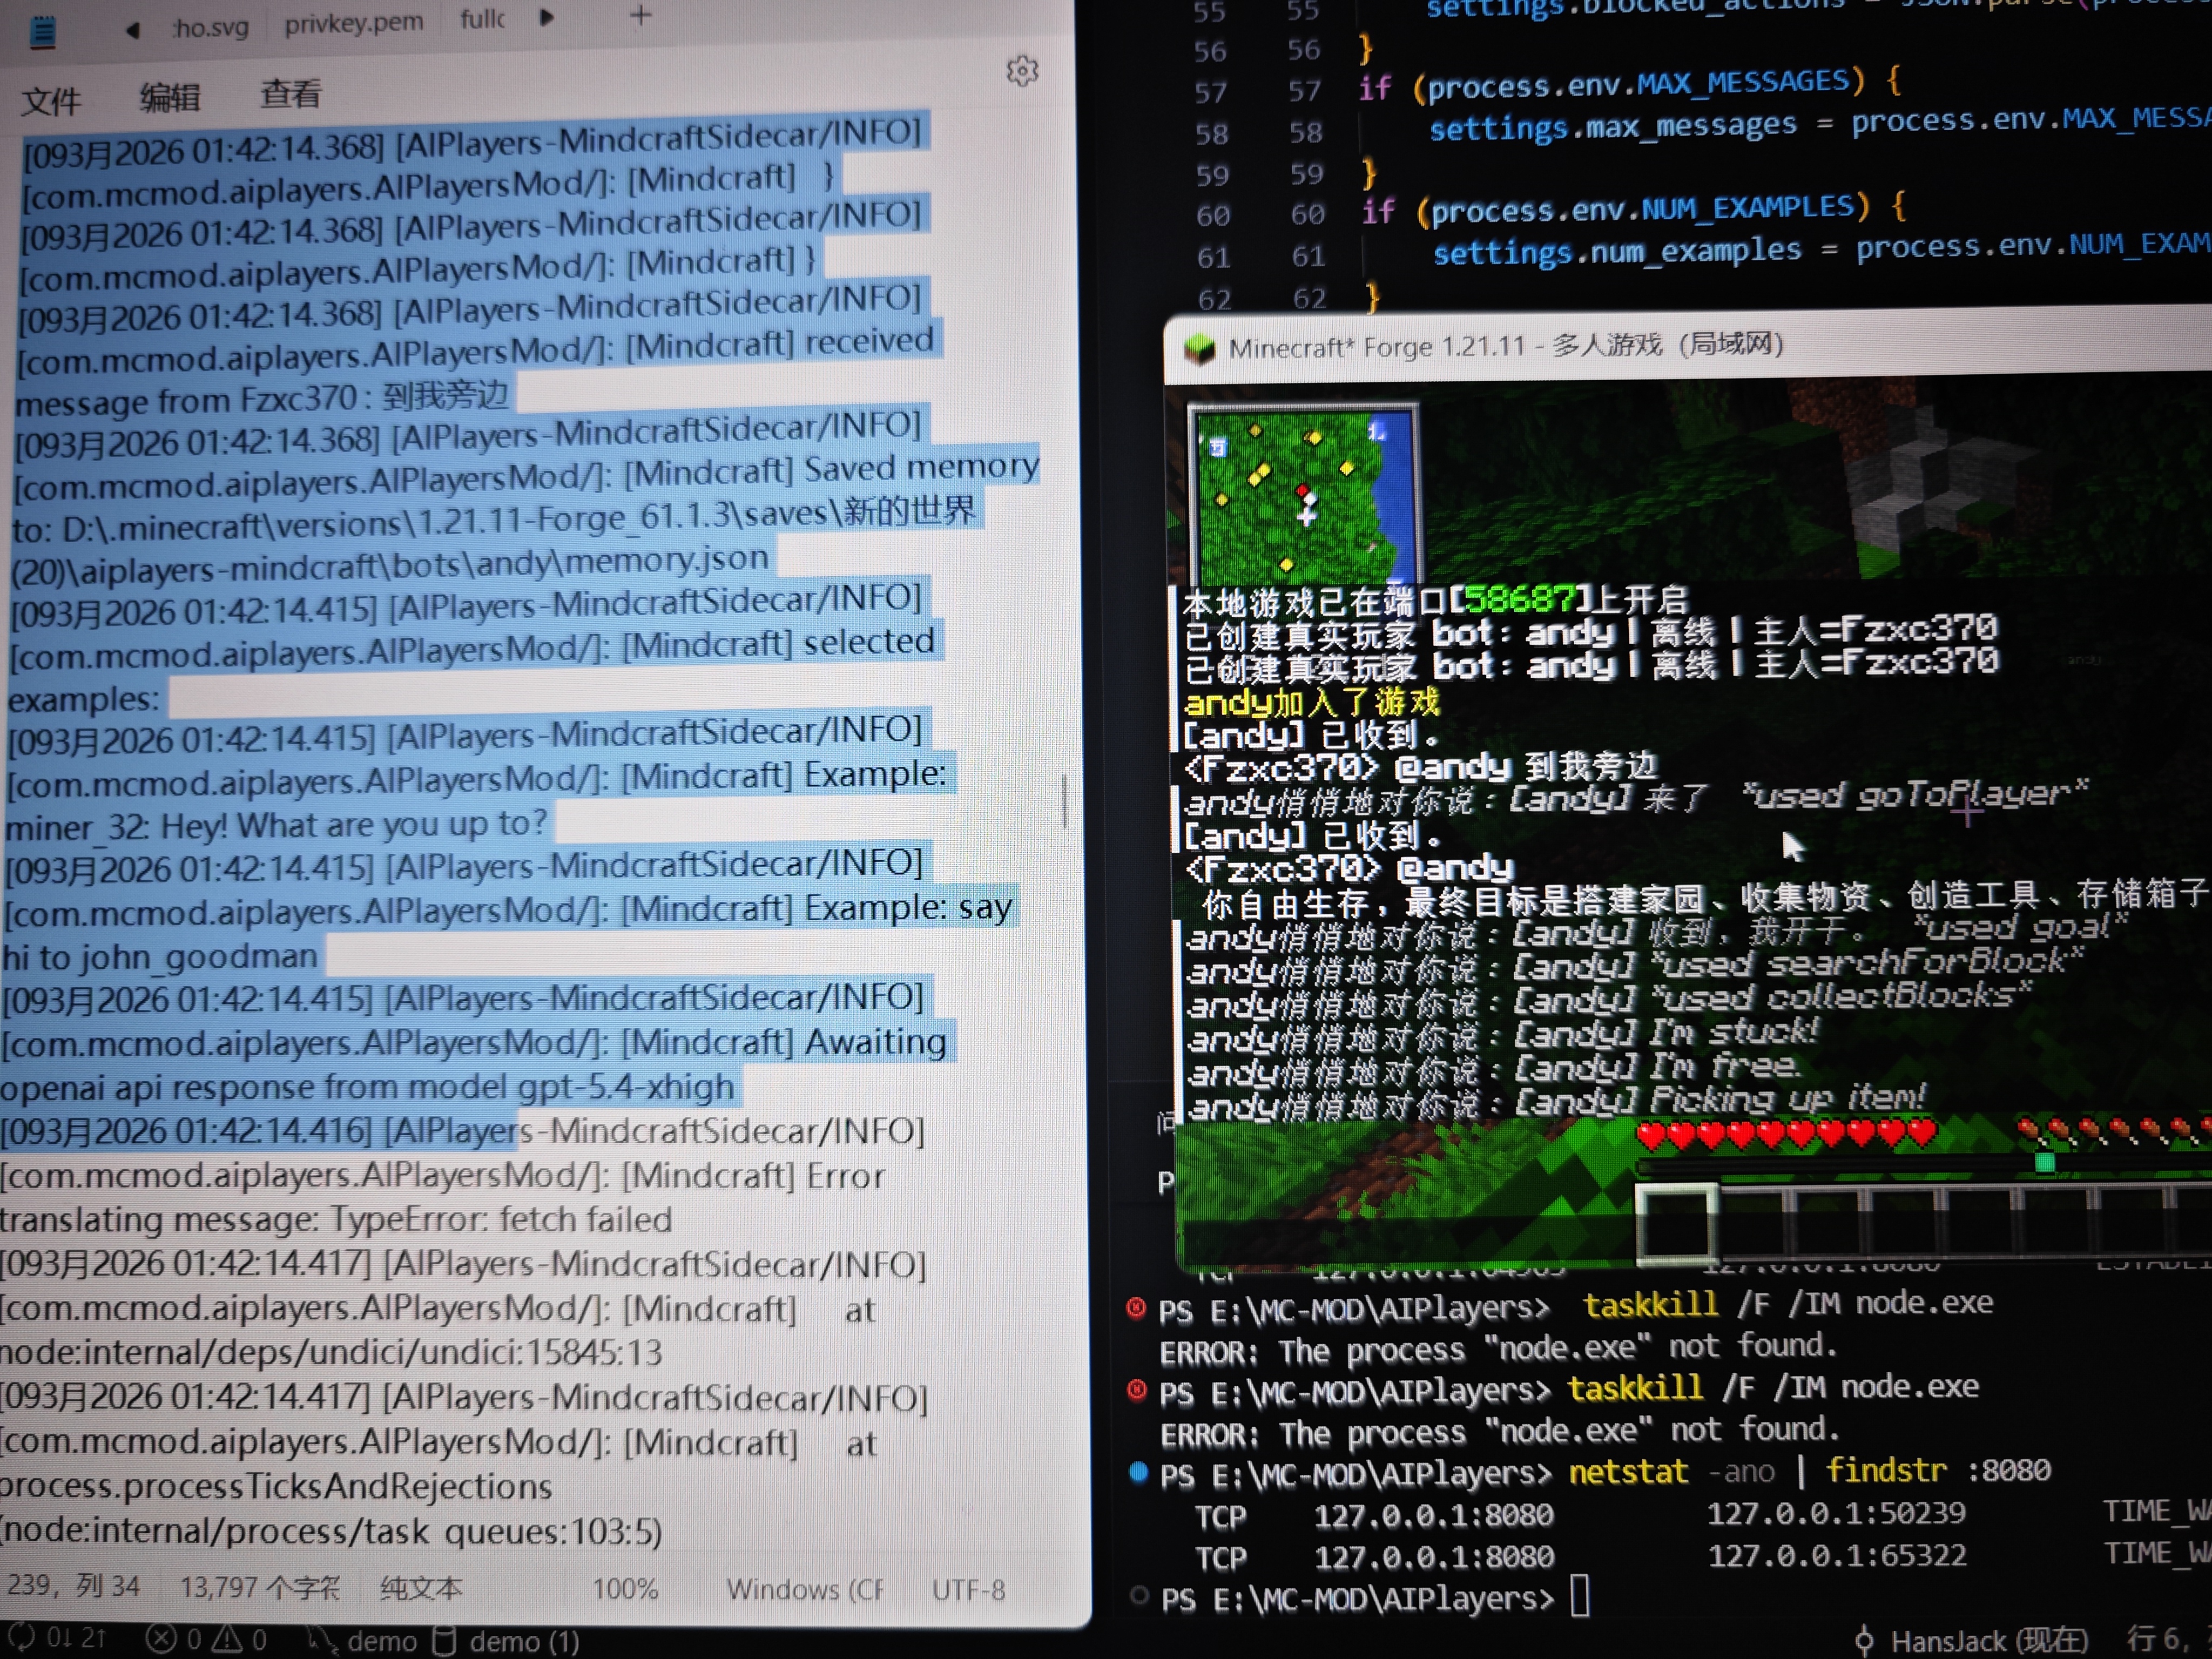Viewport: 2212px width, 1659px height.
Task: Click the terminal prompt input line
Action: coord(1579,1597)
